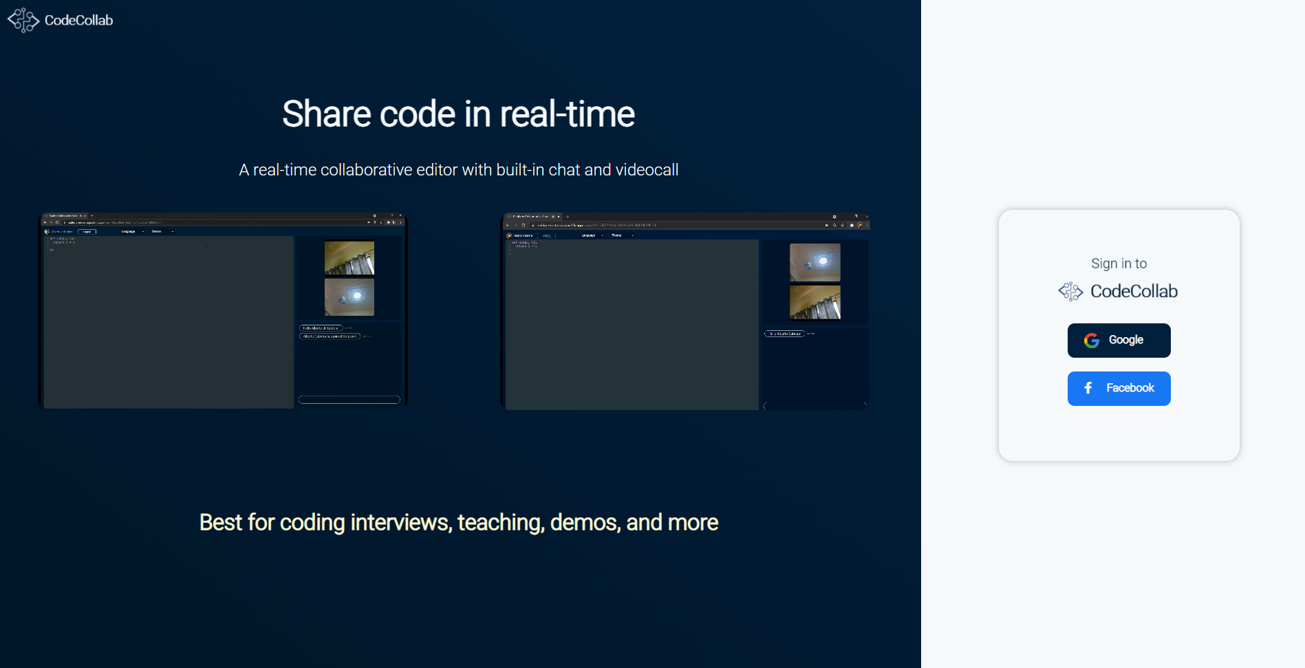Click the back arrow in the left browser screenshot
The height and width of the screenshot is (668, 1305).
pos(45,222)
